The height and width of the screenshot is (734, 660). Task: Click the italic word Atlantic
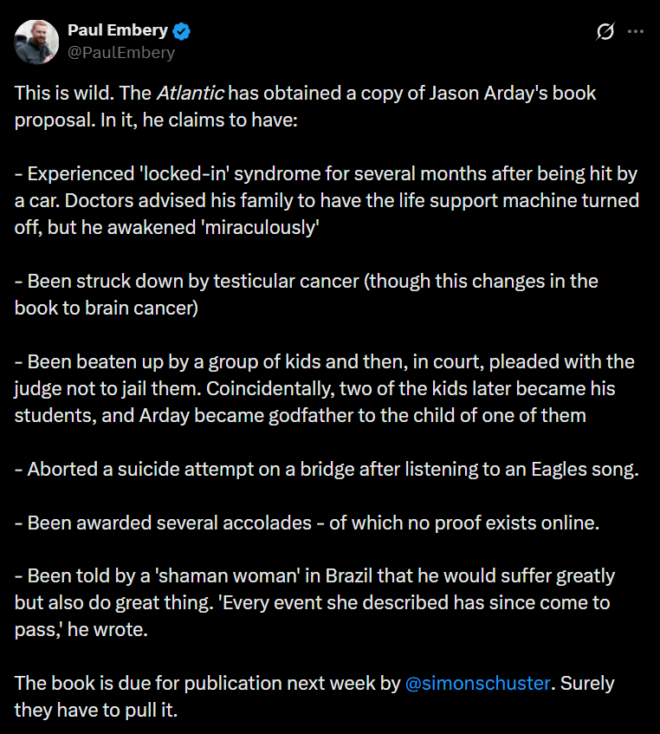191,93
